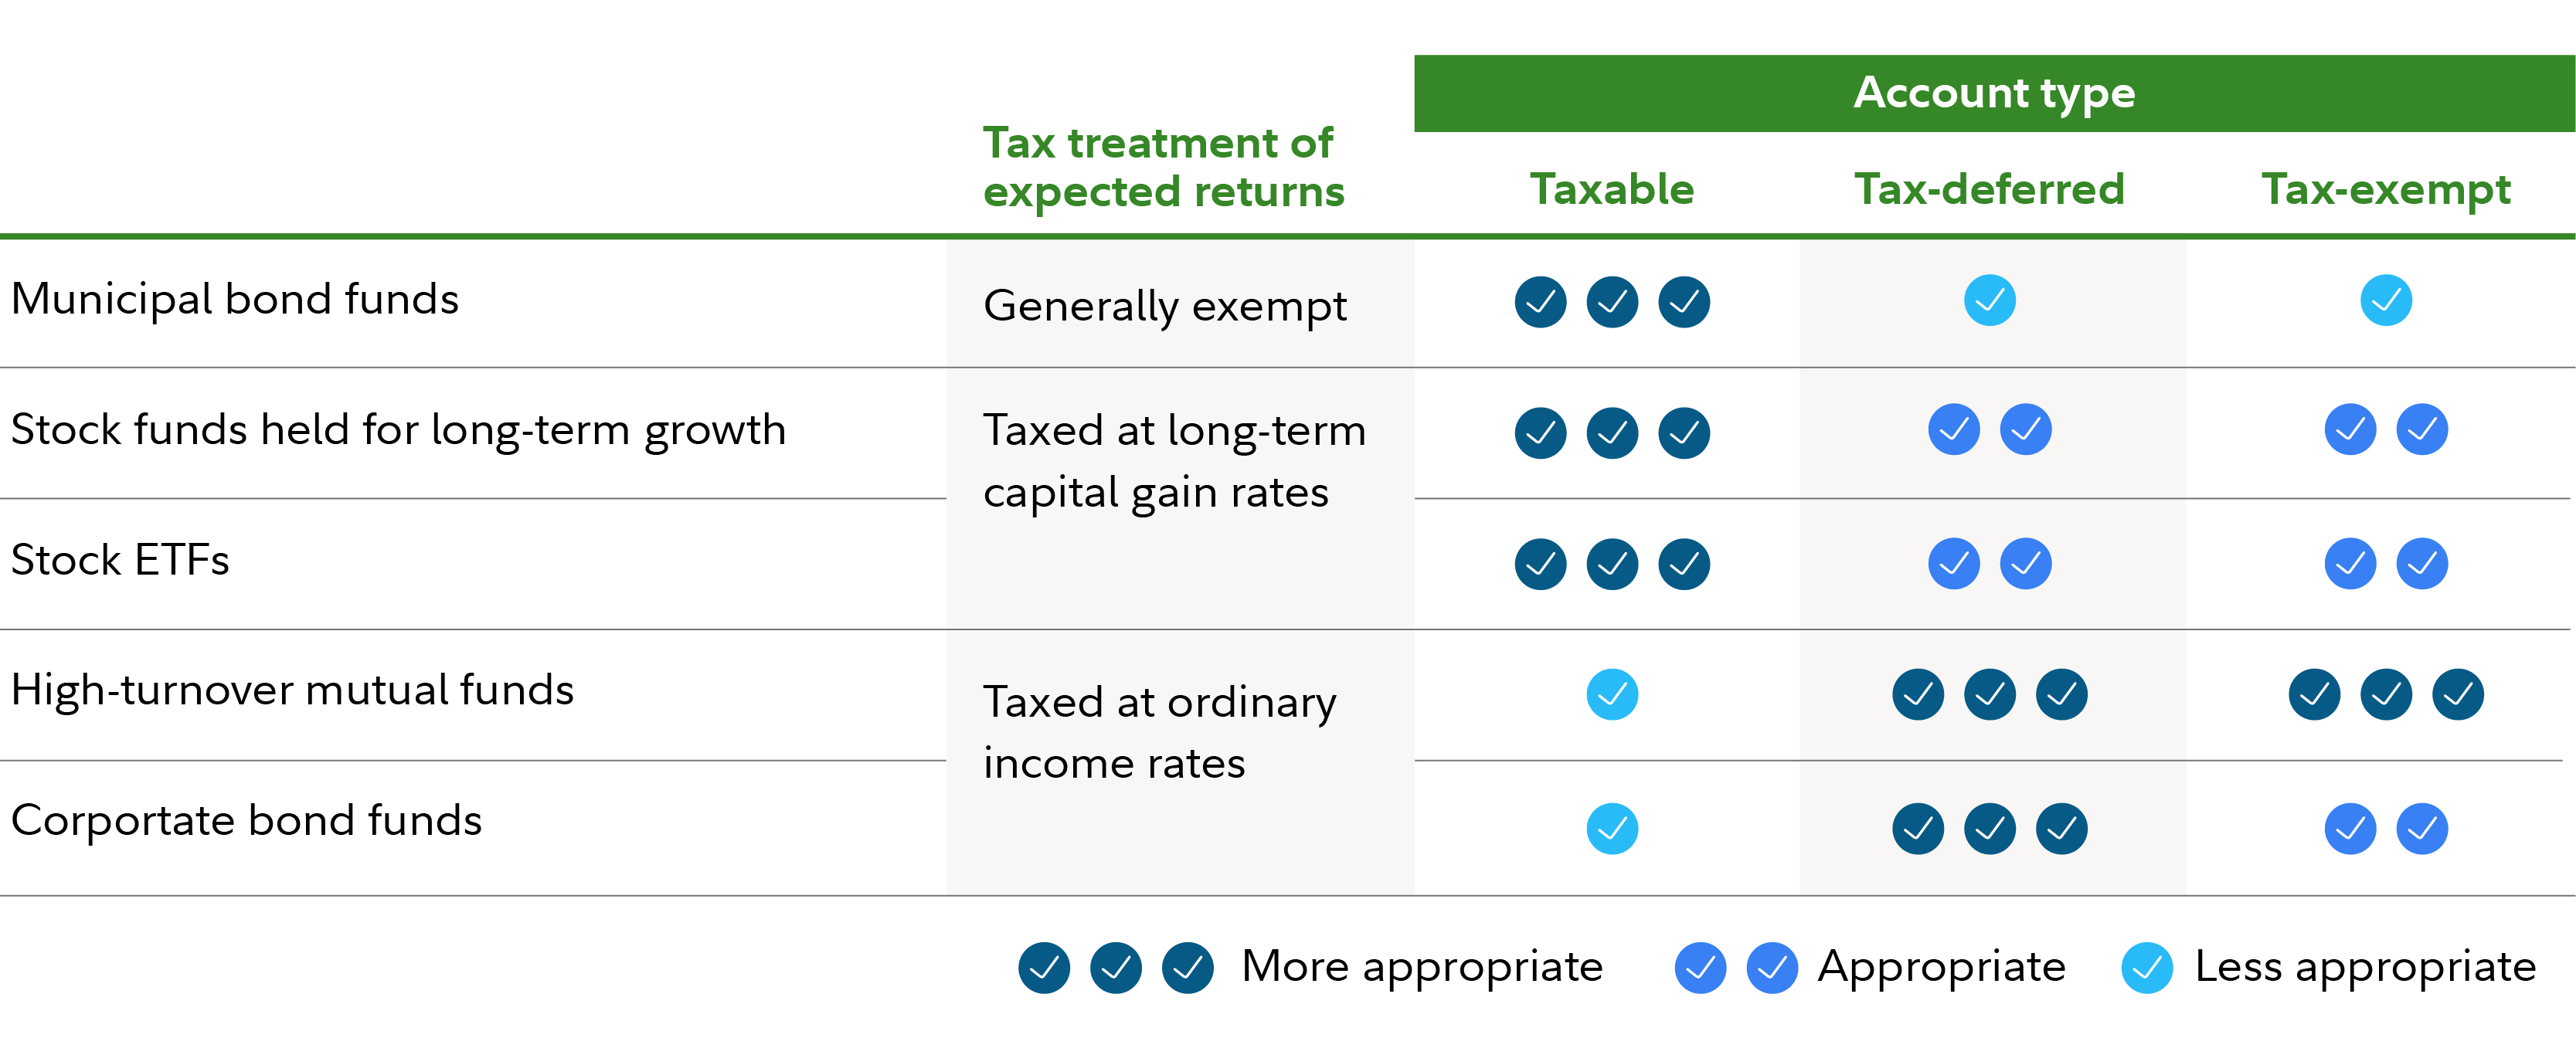
Task: Click the More appropriate legend label
Action: tap(1422, 967)
